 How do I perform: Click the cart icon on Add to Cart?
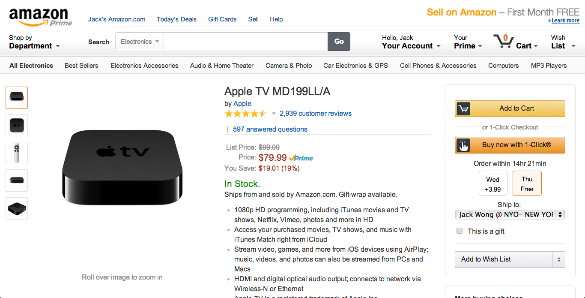click(463, 108)
